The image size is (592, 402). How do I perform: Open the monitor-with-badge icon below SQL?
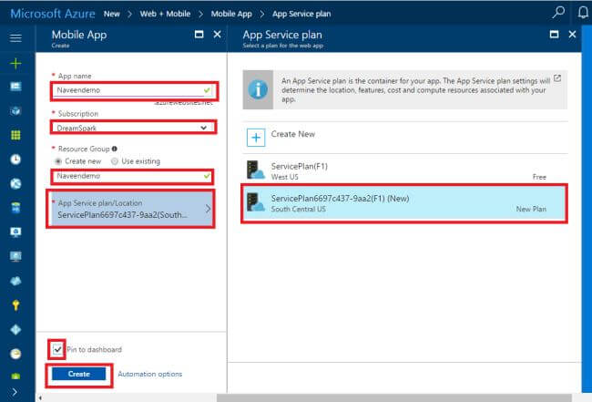15,232
